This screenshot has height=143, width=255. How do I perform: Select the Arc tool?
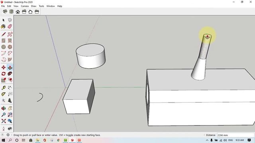[x=4, y=53]
